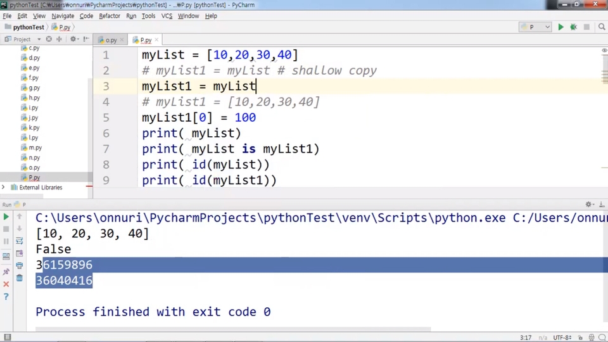Close the o.py editor tab
Viewport: 608px width, 342px height.
coord(122,40)
